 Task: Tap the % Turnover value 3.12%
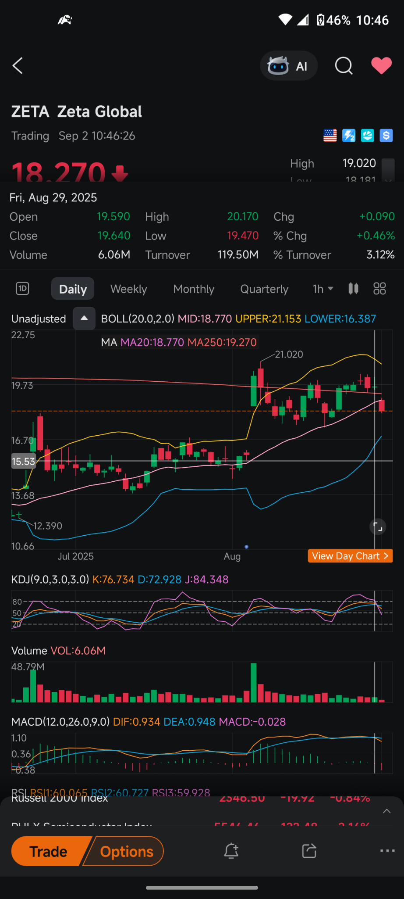coord(380,254)
